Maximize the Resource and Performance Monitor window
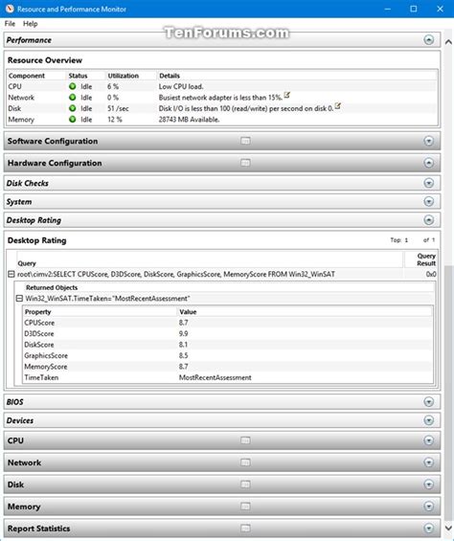Screen dimensions: 454x541 414,9
